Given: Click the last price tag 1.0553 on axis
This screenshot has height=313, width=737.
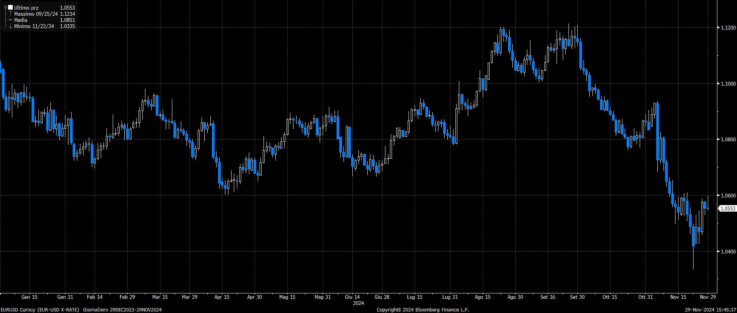Looking at the screenshot, I should (727, 209).
